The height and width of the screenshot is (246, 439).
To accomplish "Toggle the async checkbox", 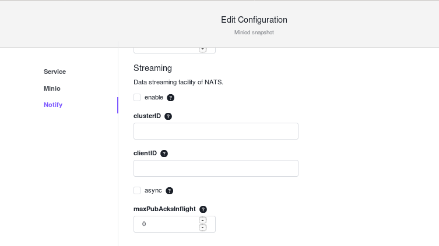I will [x=137, y=190].
